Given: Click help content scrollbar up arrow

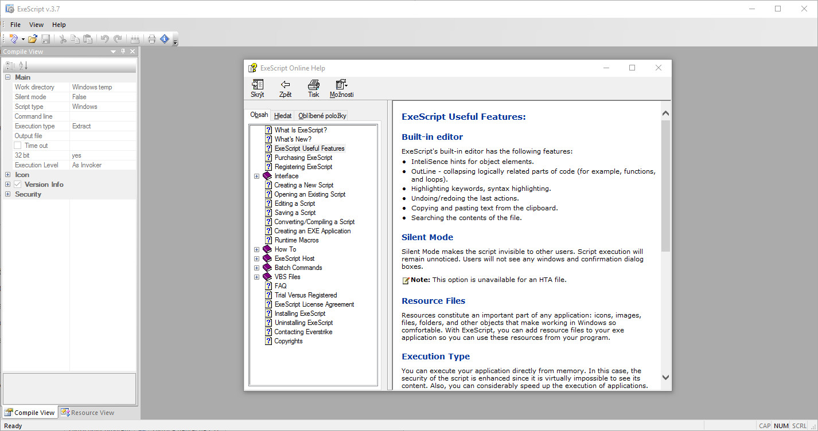Looking at the screenshot, I should pyautogui.click(x=665, y=113).
